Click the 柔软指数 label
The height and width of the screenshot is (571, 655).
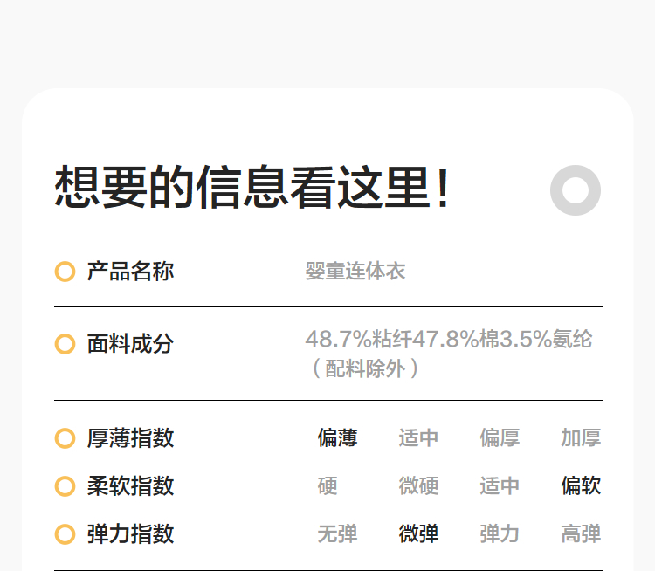coord(130,486)
